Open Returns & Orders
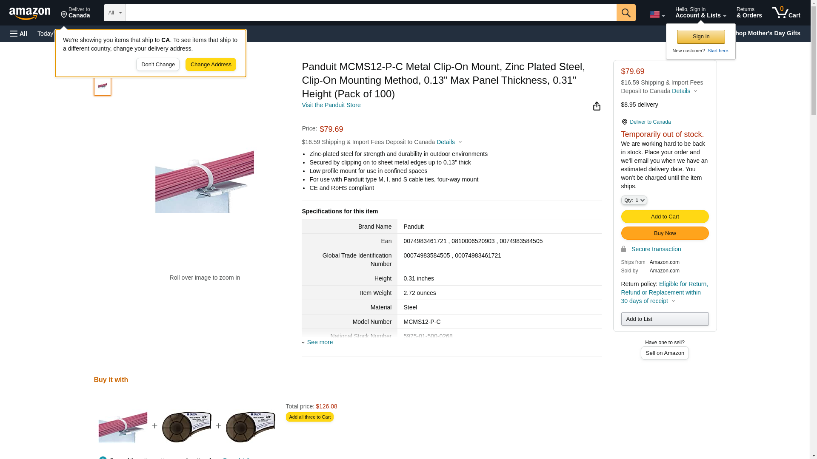The width and height of the screenshot is (817, 459). coord(749,13)
